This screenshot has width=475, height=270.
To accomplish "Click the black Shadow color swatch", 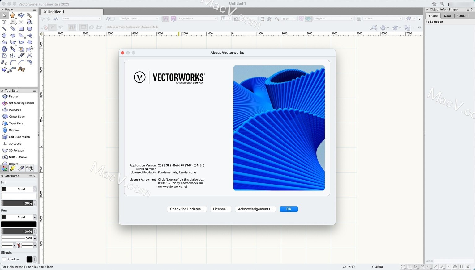I will 29,260.
